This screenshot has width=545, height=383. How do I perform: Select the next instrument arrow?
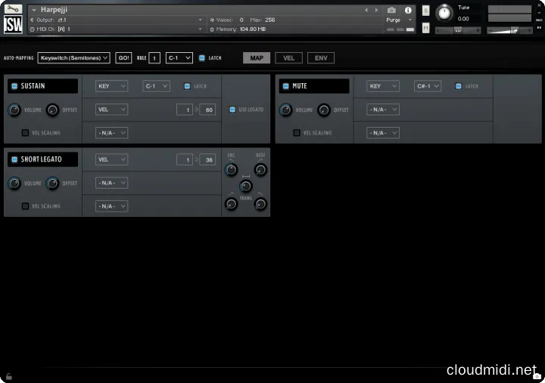point(378,11)
